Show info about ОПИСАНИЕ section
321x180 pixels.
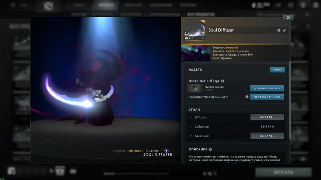210,149
